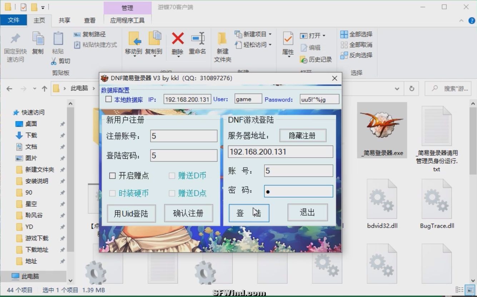The width and height of the screenshot is (477, 297).
Task: Click 管理 (Manage) contextual tab
Action: click(127, 8)
